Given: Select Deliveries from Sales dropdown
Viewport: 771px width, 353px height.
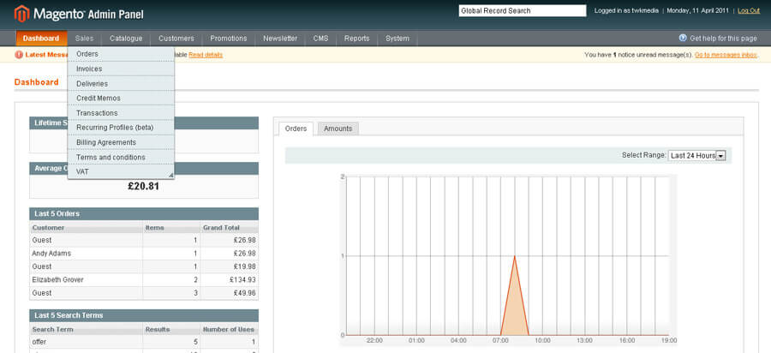Looking at the screenshot, I should click(x=121, y=84).
